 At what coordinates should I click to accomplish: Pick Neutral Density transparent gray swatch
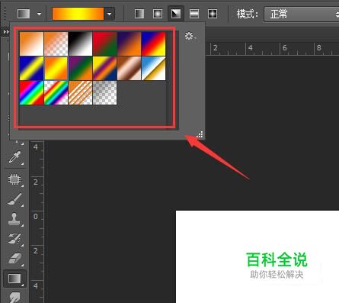click(104, 92)
